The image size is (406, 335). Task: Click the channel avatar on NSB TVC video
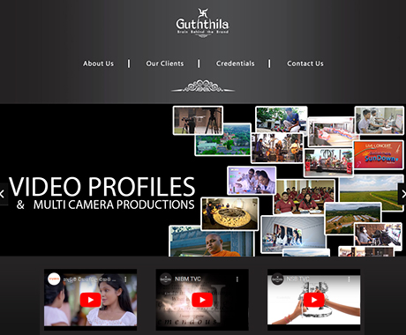[x=277, y=279]
